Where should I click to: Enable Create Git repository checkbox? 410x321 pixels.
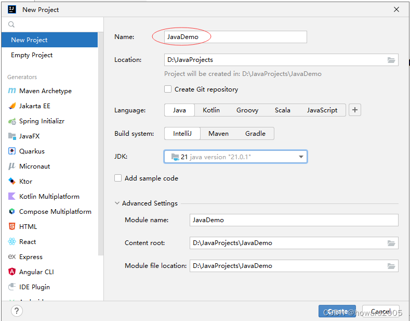pos(168,89)
